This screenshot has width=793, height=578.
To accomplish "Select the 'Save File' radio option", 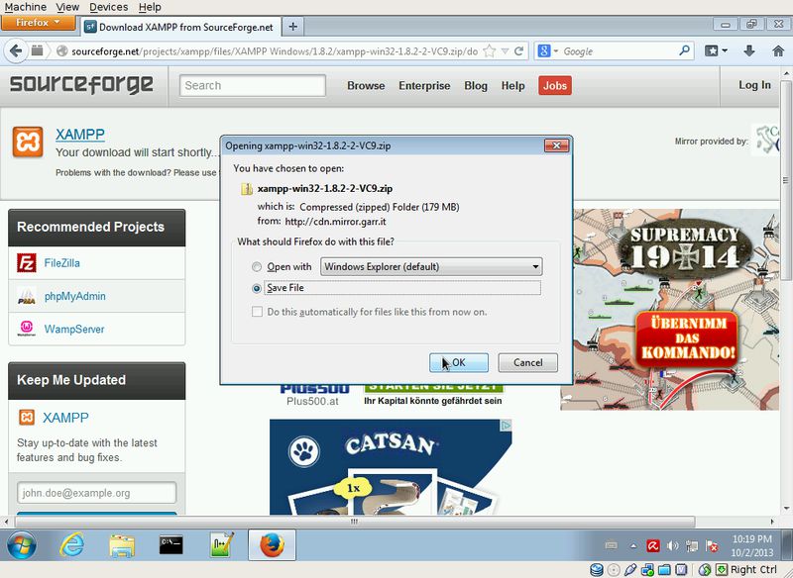I will tap(258, 288).
